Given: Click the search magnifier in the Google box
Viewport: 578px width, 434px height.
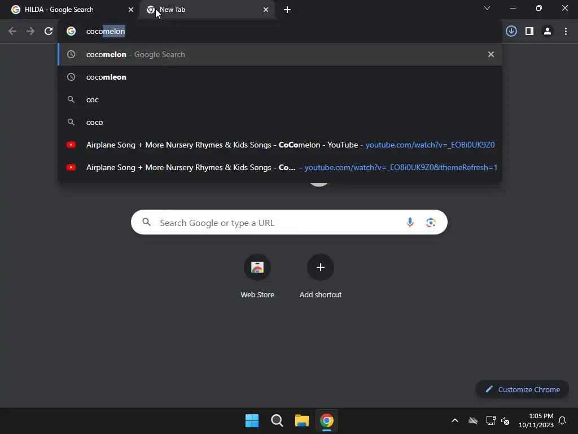Looking at the screenshot, I should (146, 222).
